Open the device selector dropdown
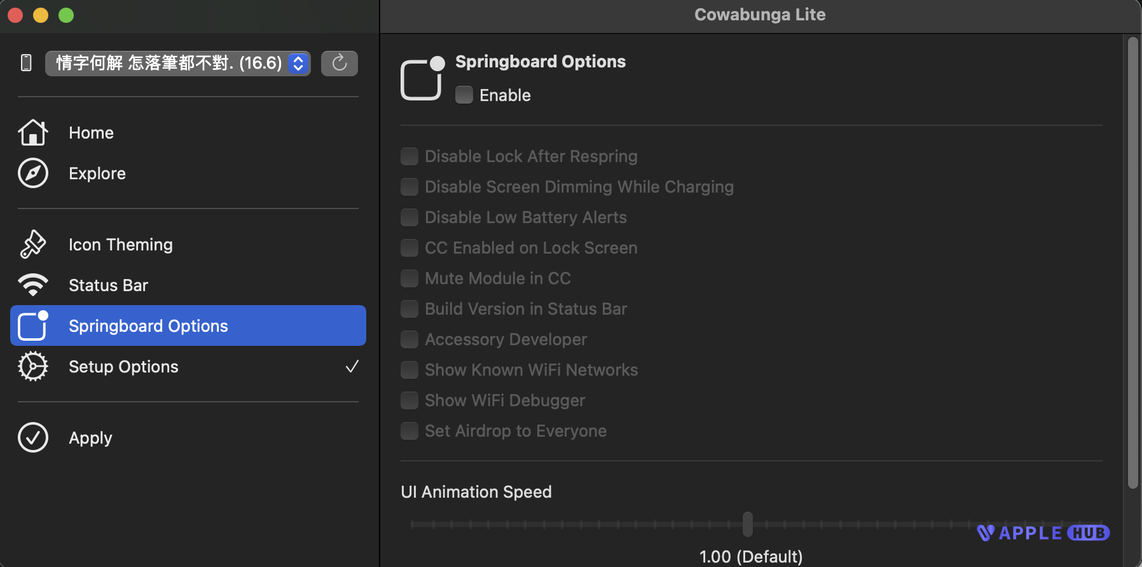This screenshot has height=567, width=1142. 178,63
